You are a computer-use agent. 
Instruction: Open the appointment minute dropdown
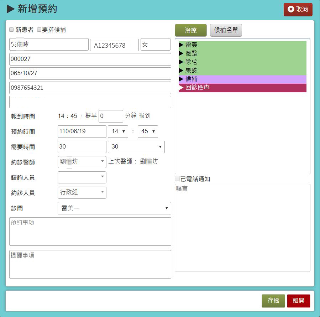pyautogui.click(x=148, y=131)
